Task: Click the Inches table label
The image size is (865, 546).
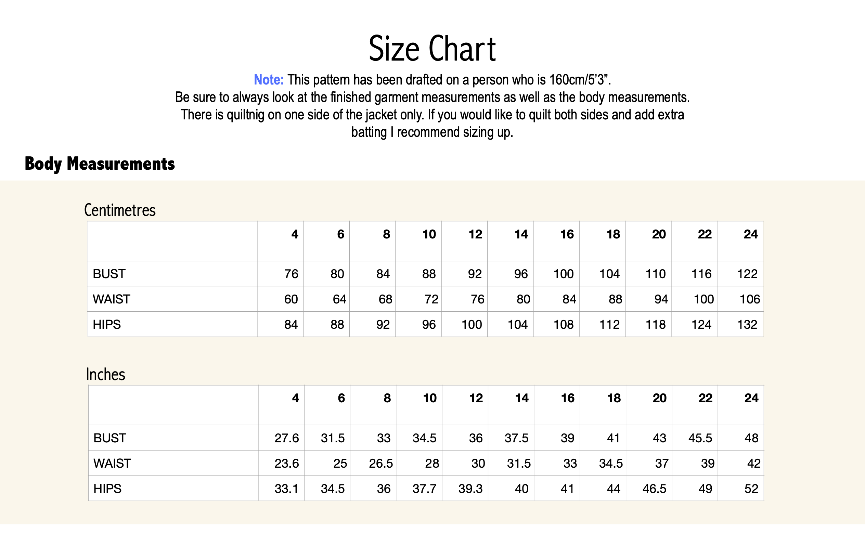Action: tap(105, 374)
